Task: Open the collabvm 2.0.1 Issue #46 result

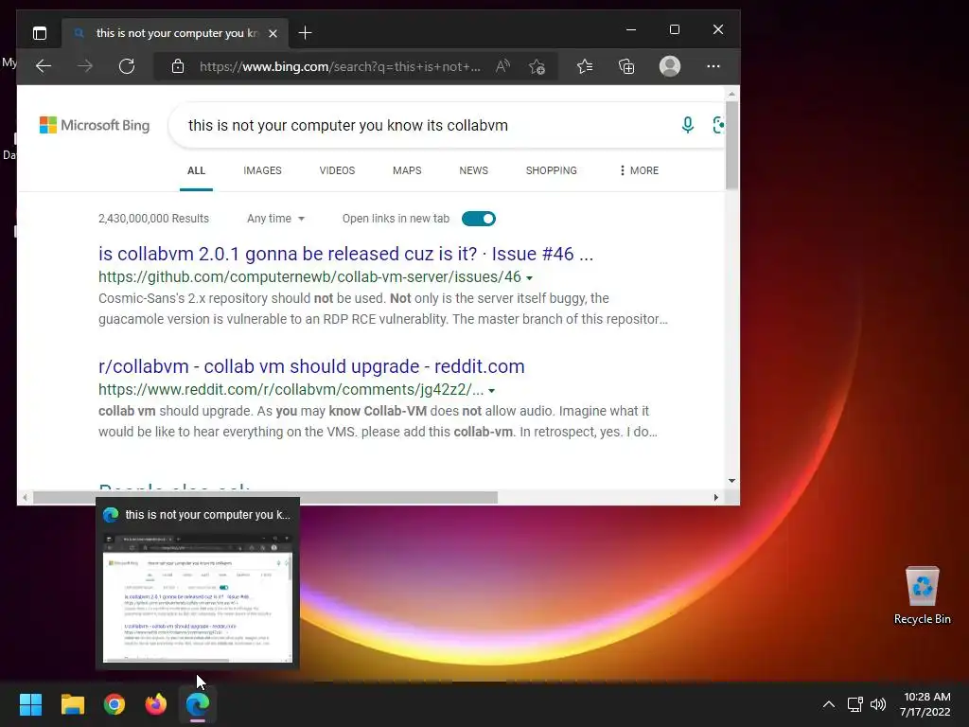Action: tap(345, 254)
